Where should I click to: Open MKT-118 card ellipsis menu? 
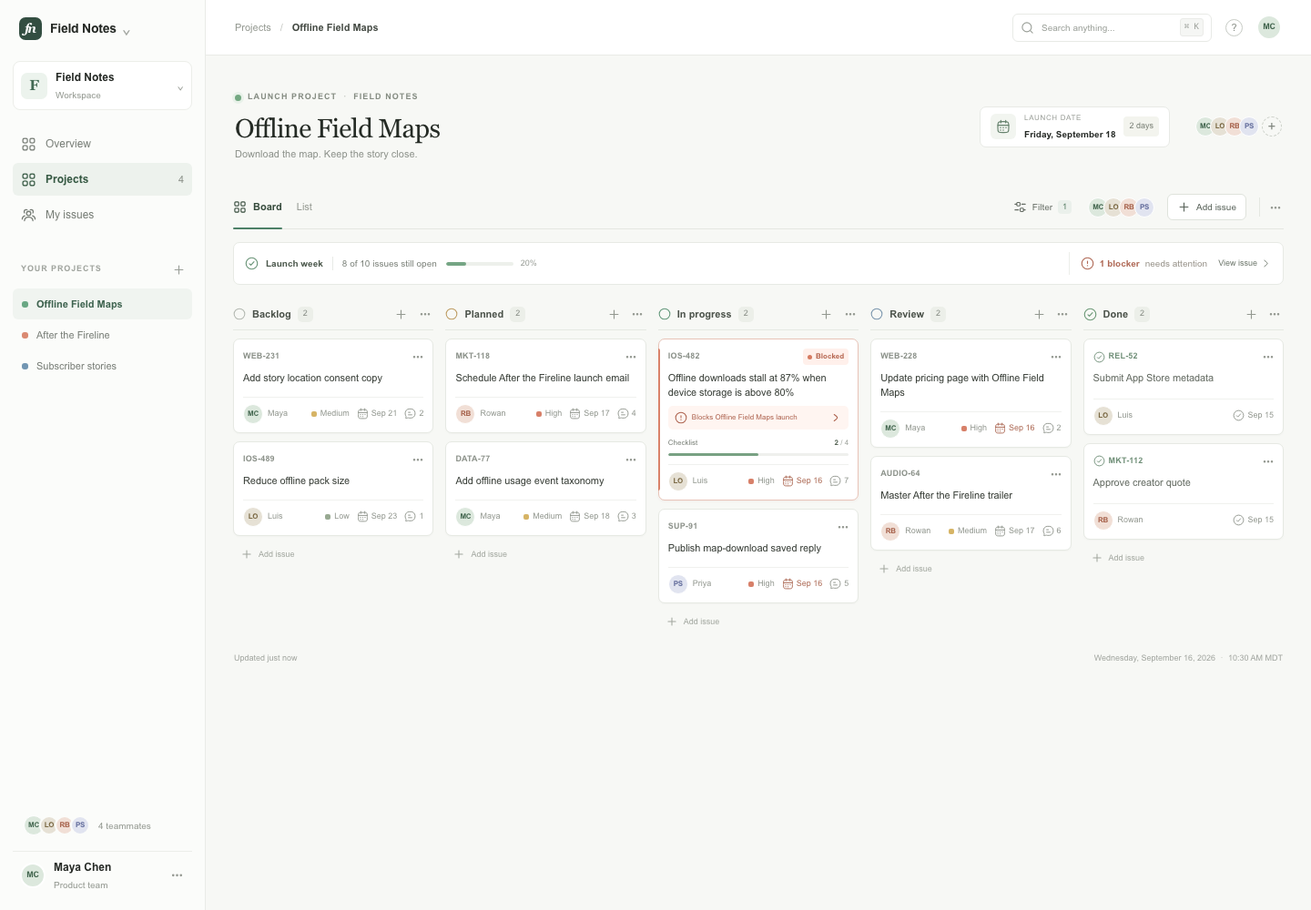coord(631,357)
